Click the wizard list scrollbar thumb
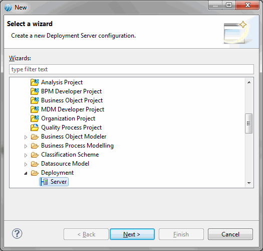Image resolution: width=263 pixels, height=251 pixels. 249,123
